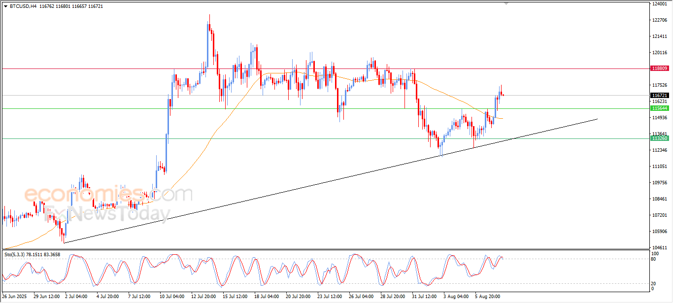Screen dimensions: 673x303
Task: Click the 3 Aug 04:00 time label
Action: click(x=456, y=297)
